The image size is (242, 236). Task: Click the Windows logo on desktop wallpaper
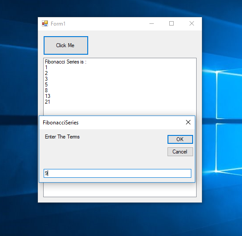pyautogui.click(x=228, y=120)
